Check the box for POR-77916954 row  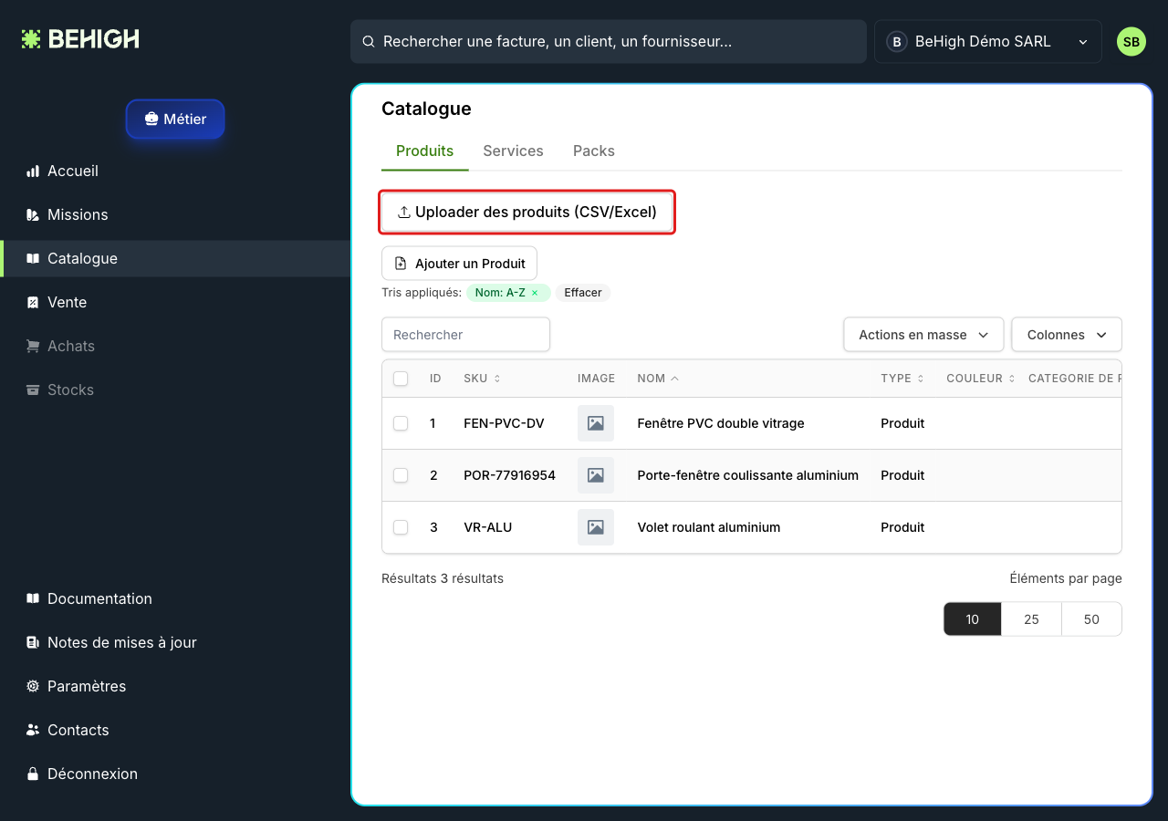401,475
